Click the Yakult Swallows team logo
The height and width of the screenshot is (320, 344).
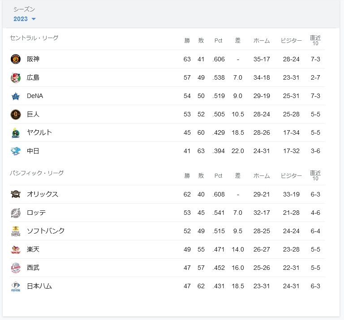click(16, 133)
